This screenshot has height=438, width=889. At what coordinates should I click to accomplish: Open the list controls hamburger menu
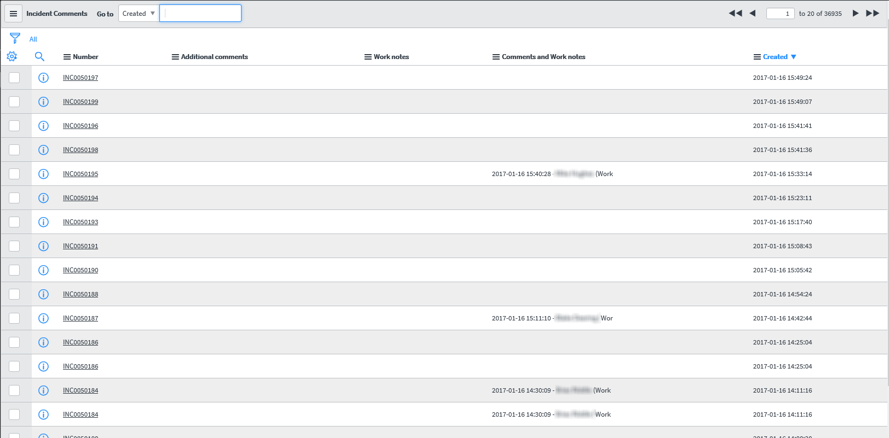coord(14,14)
